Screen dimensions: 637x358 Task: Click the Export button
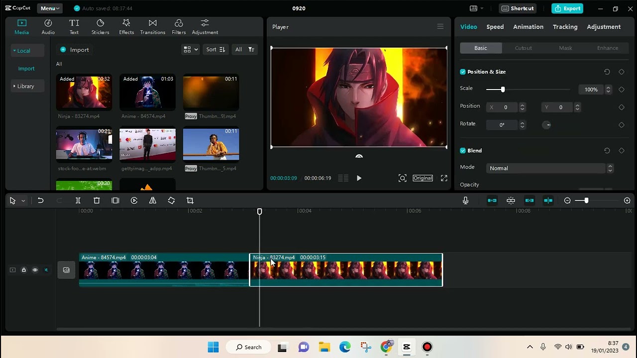pyautogui.click(x=567, y=8)
